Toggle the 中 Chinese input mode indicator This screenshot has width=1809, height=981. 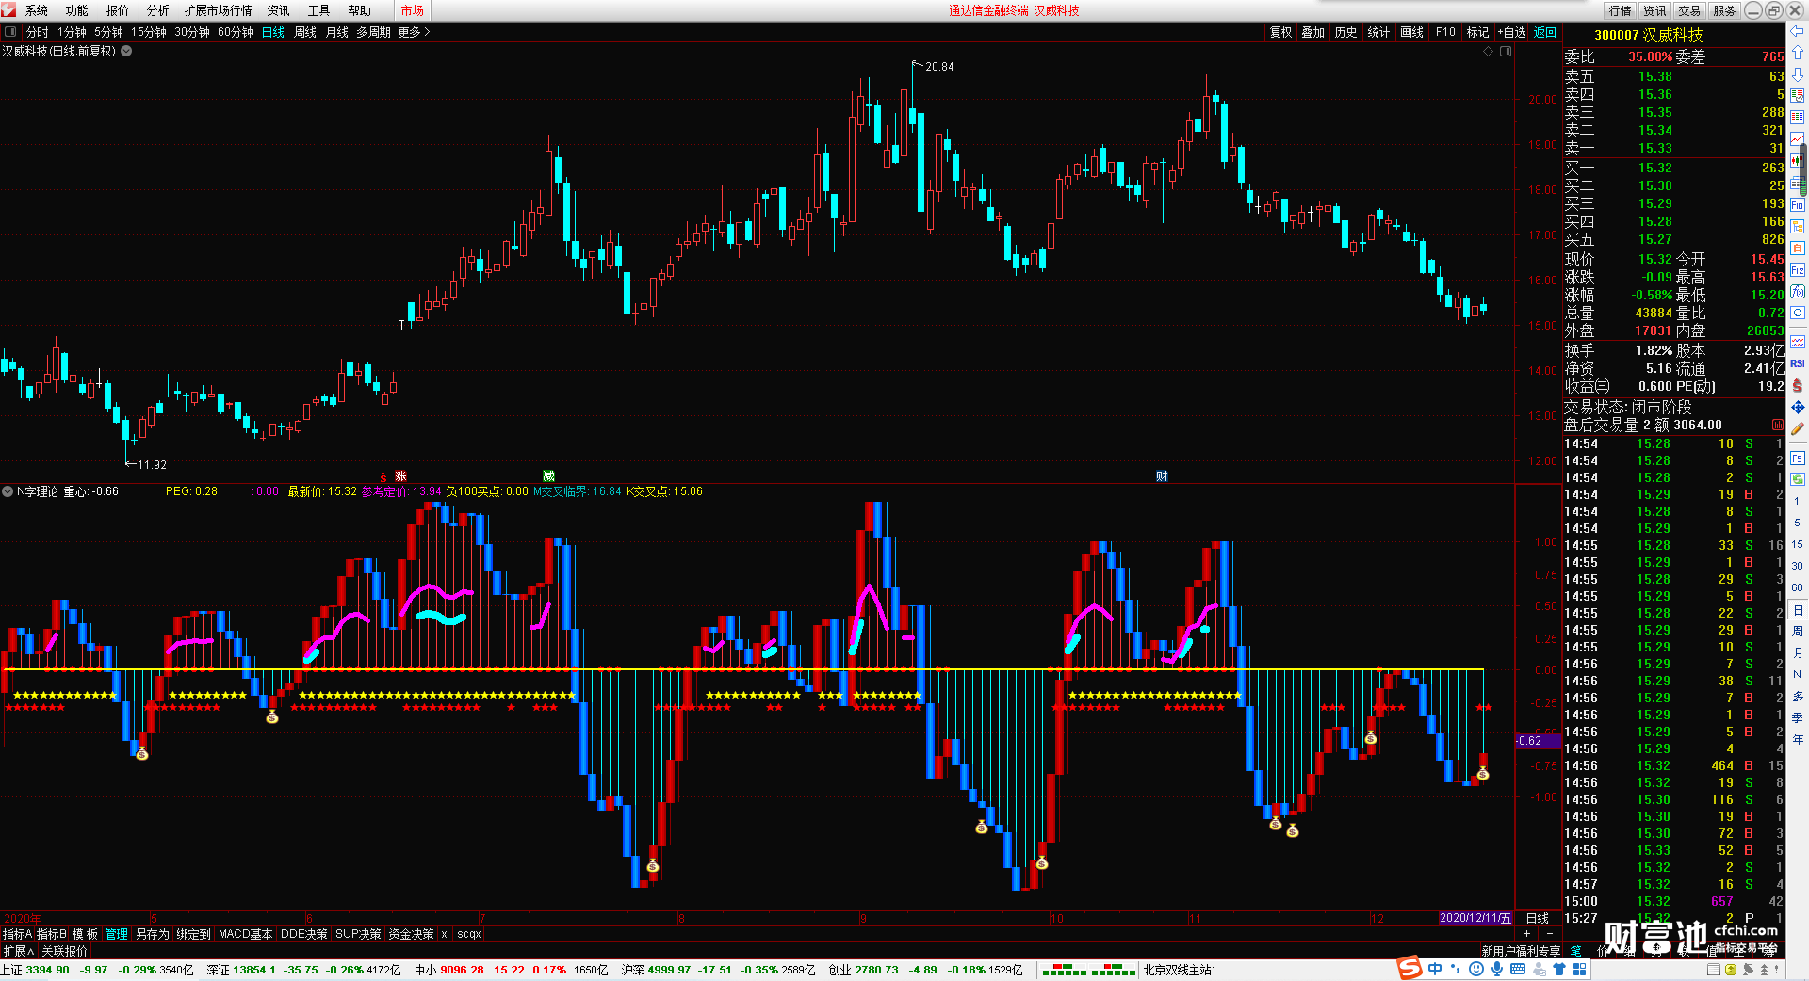coord(1435,969)
